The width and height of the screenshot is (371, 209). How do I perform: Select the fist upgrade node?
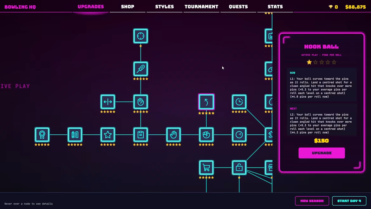coord(206,135)
